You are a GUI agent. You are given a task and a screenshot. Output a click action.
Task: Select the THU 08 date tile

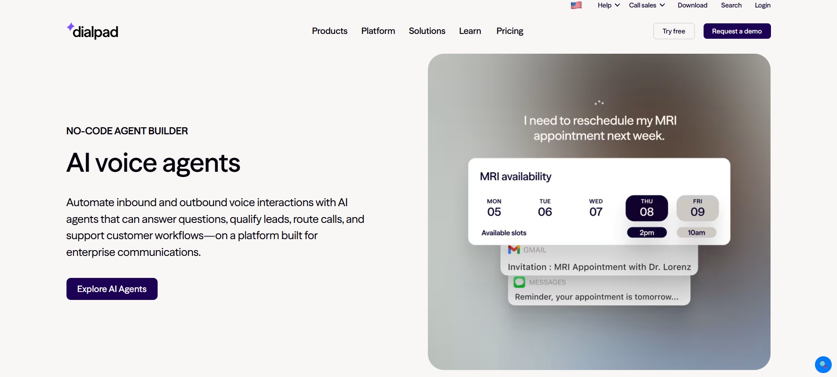click(647, 208)
